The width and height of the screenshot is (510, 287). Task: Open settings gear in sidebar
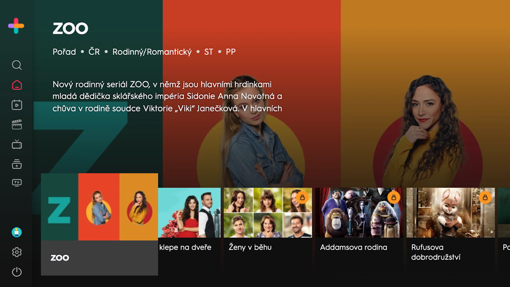tap(17, 252)
